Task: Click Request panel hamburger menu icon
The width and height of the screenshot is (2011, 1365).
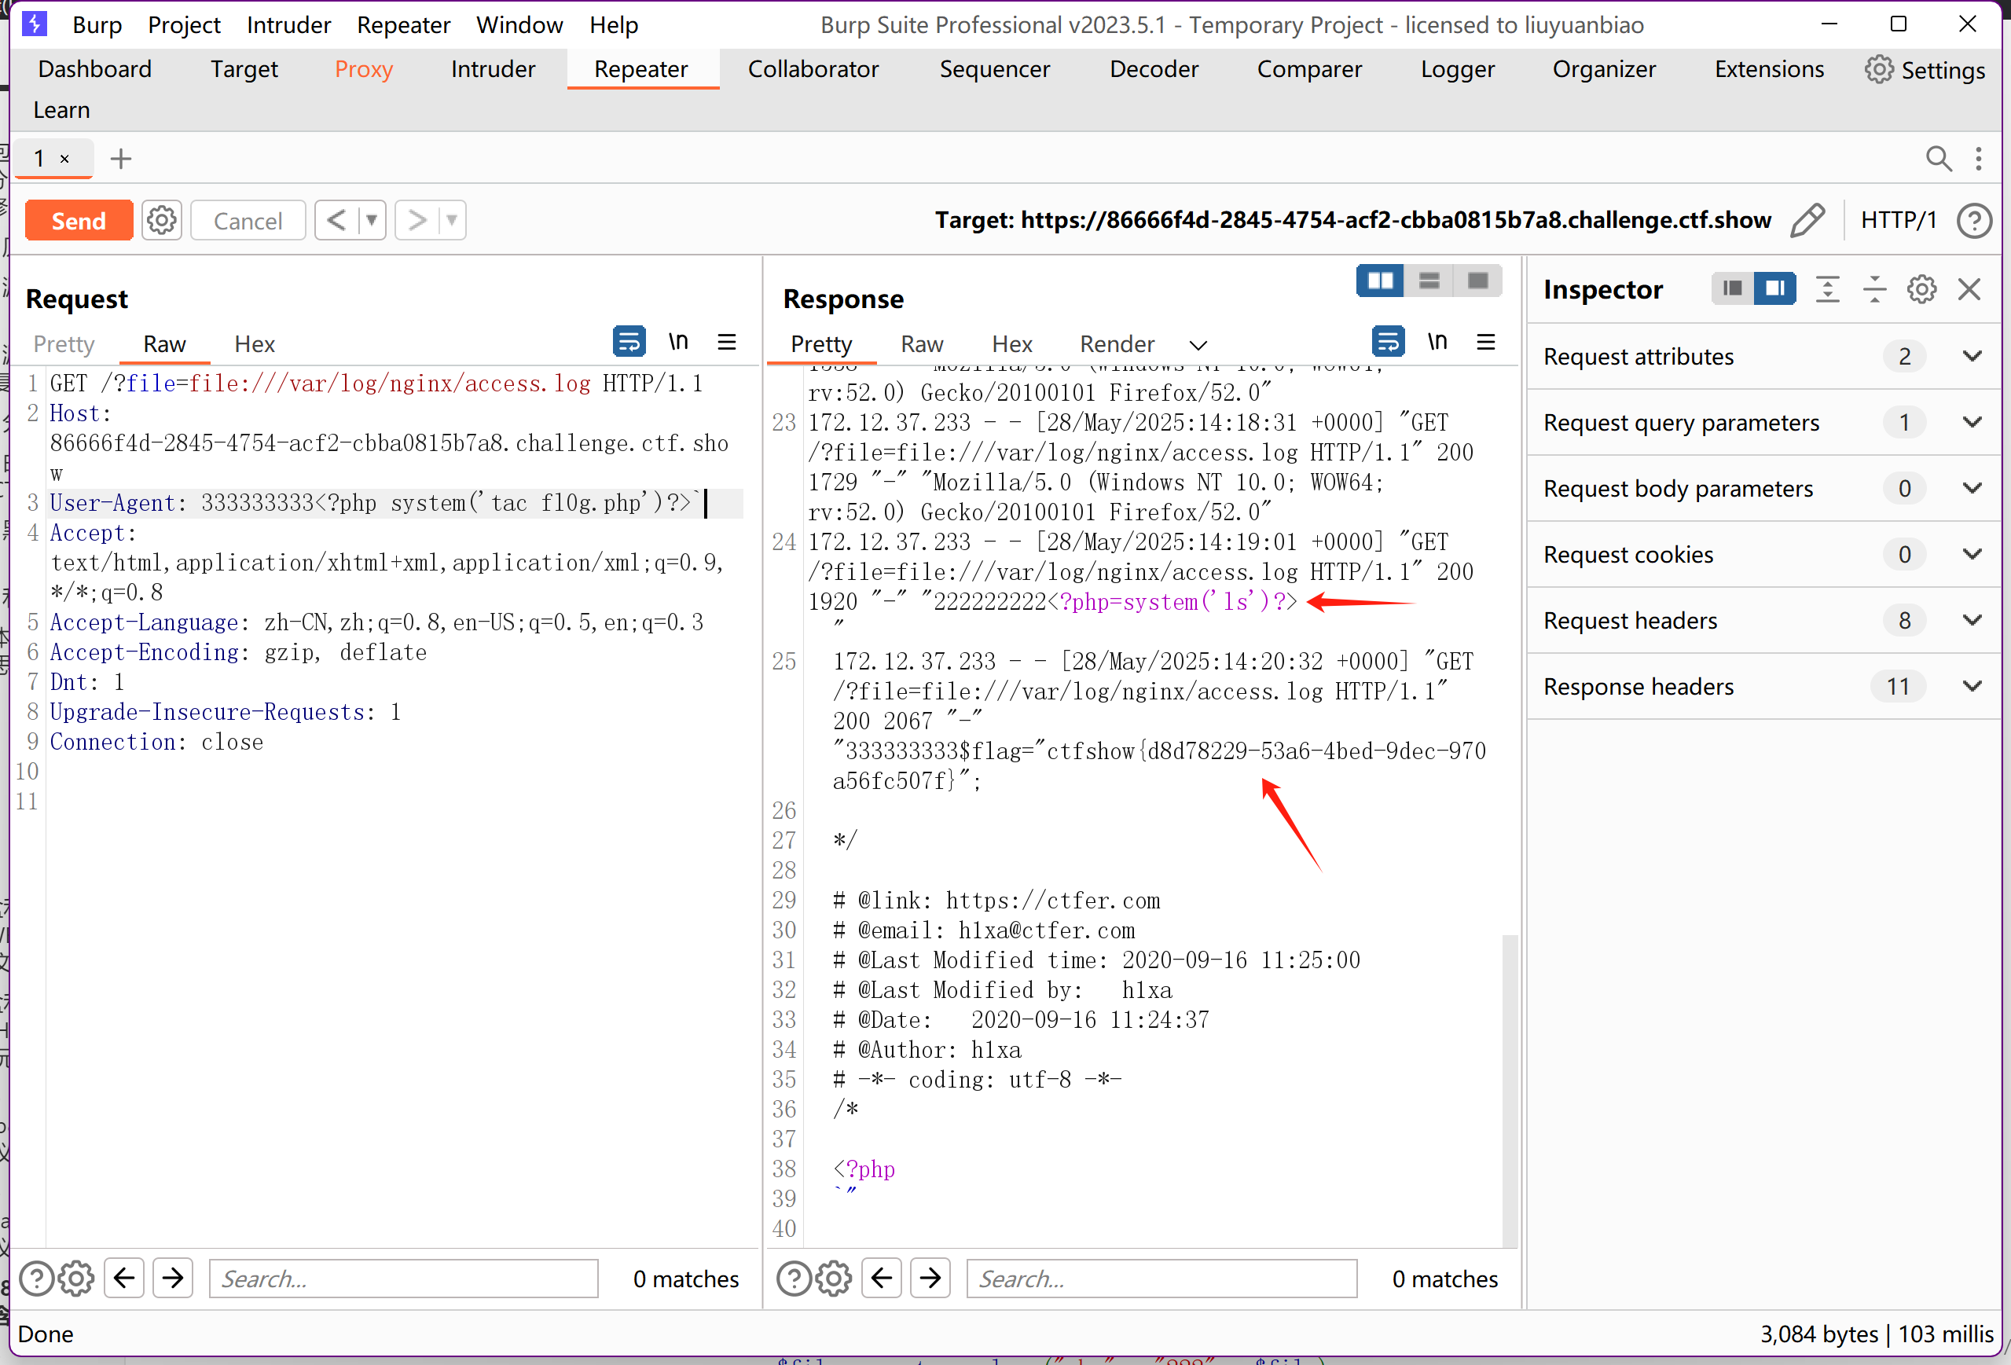Action: pyautogui.click(x=727, y=343)
